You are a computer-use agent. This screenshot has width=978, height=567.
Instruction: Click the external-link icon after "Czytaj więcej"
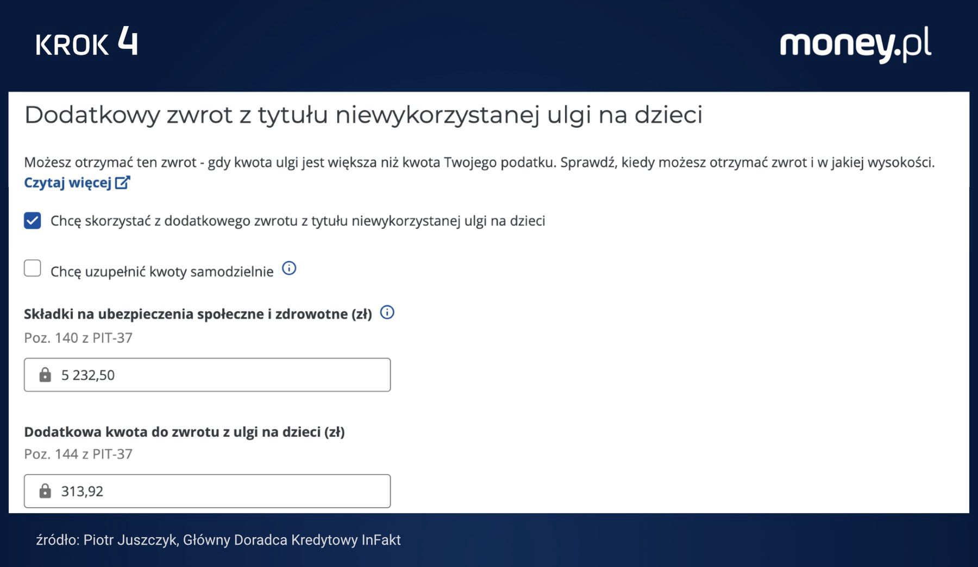click(122, 183)
